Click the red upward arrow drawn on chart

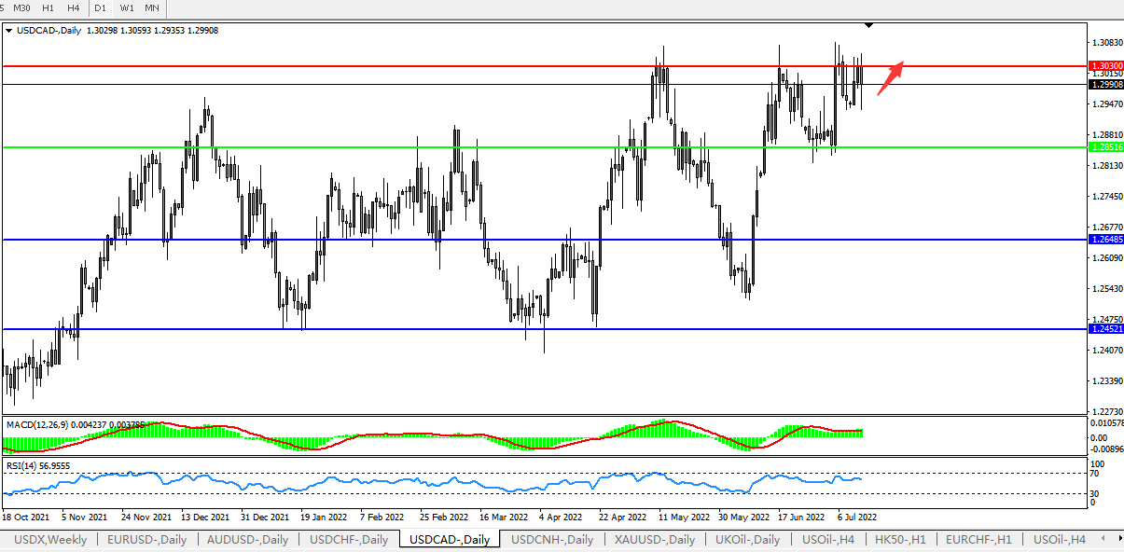[890, 78]
